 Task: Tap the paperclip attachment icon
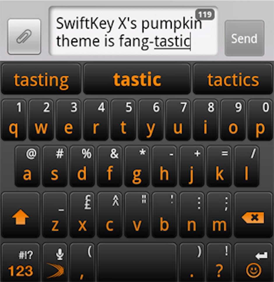(x=24, y=36)
